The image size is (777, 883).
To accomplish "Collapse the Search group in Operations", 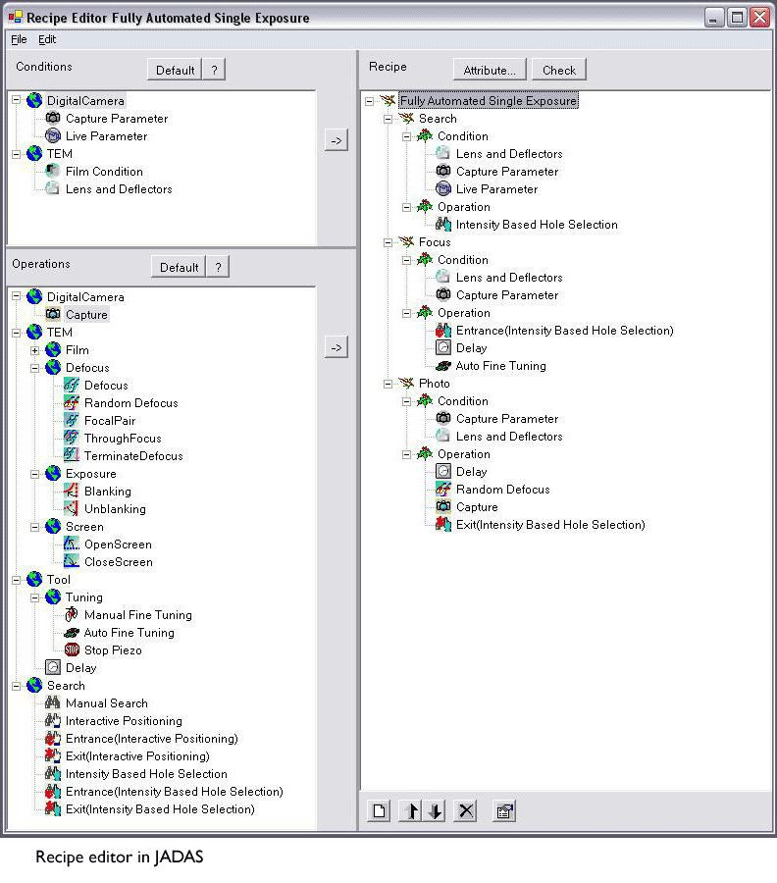I will (17, 686).
